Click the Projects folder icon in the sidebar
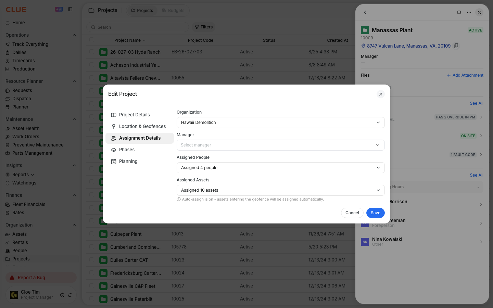 coord(8,259)
